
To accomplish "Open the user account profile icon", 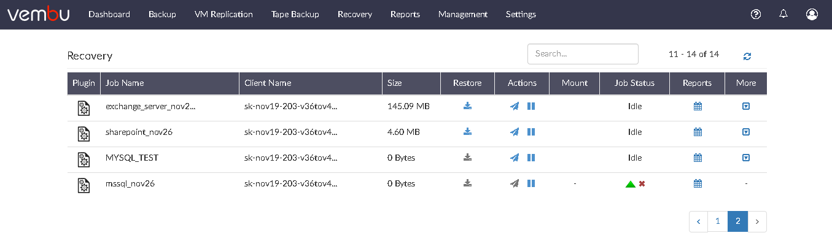I will [x=812, y=14].
